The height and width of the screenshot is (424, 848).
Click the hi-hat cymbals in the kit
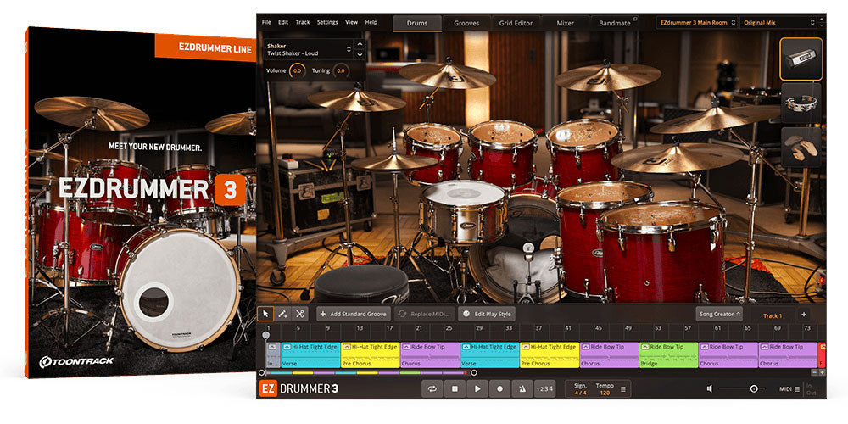click(394, 162)
